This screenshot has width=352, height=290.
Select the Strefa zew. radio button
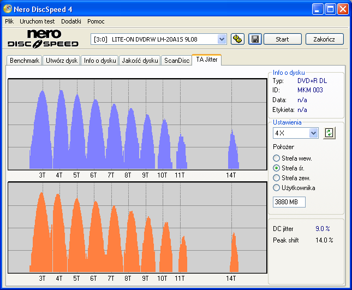click(x=276, y=178)
